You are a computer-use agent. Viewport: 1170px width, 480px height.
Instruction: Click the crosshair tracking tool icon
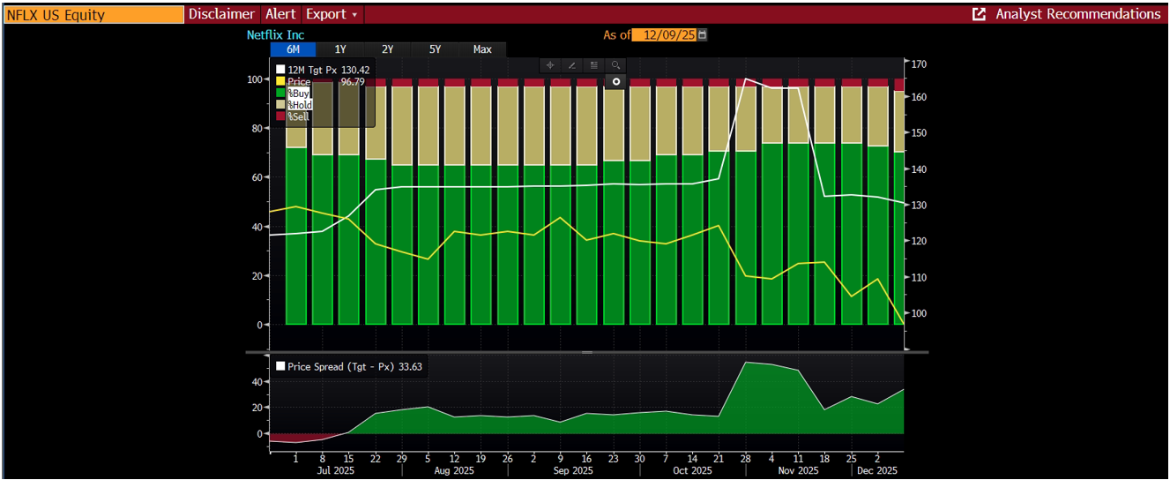click(549, 65)
